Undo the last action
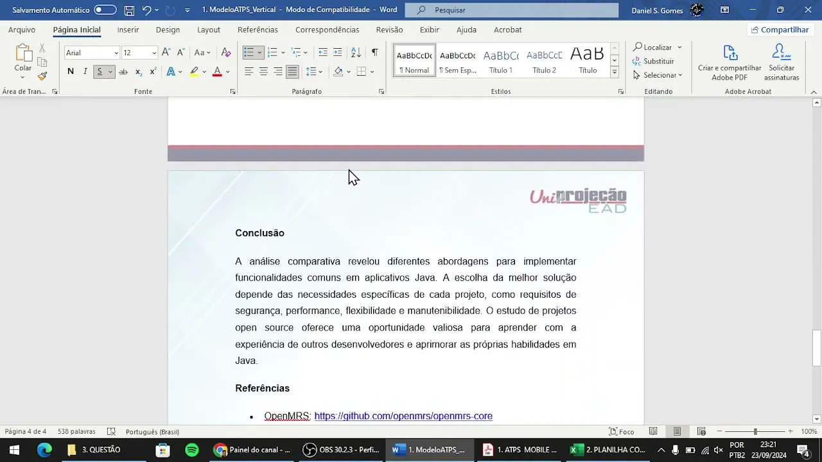This screenshot has width=822, height=462. [146, 10]
